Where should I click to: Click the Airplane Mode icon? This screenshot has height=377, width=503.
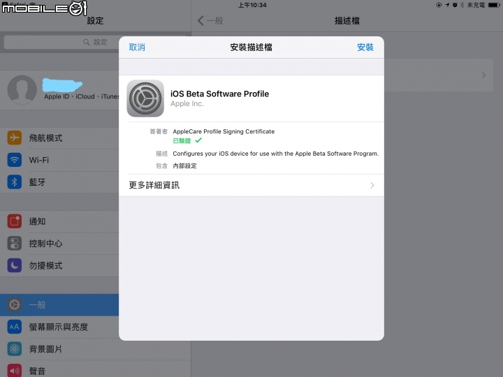tap(15, 138)
